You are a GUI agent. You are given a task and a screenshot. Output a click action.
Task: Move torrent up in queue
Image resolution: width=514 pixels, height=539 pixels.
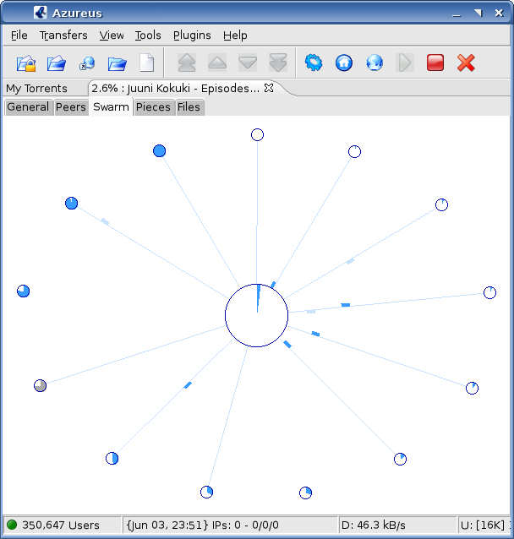point(217,63)
